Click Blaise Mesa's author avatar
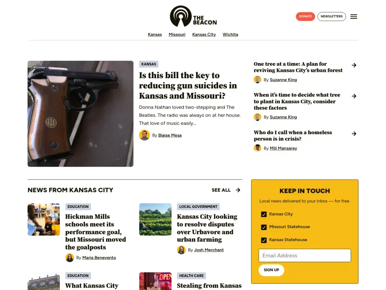Image resolution: width=386 pixels, height=290 pixels. [144, 135]
